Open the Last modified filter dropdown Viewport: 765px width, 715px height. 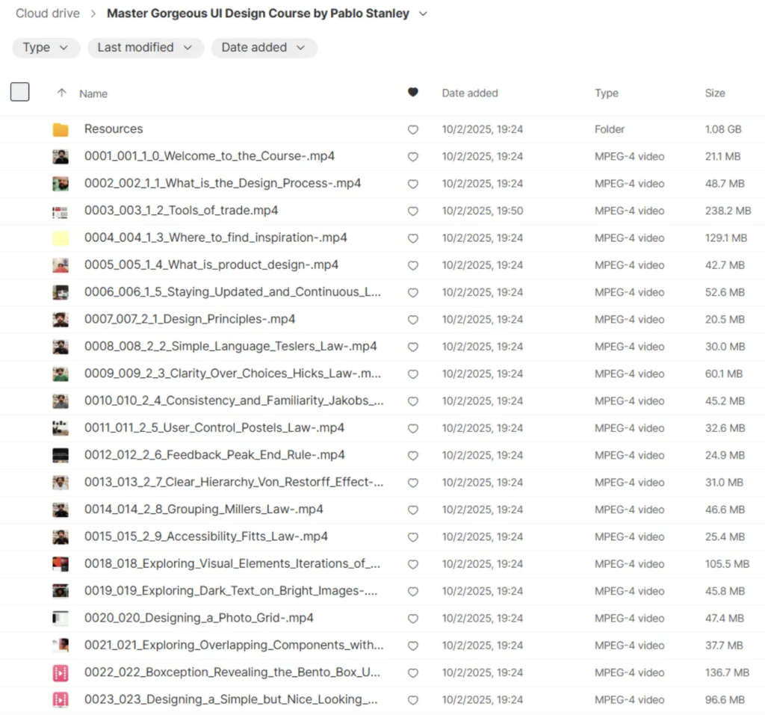pyautogui.click(x=145, y=48)
